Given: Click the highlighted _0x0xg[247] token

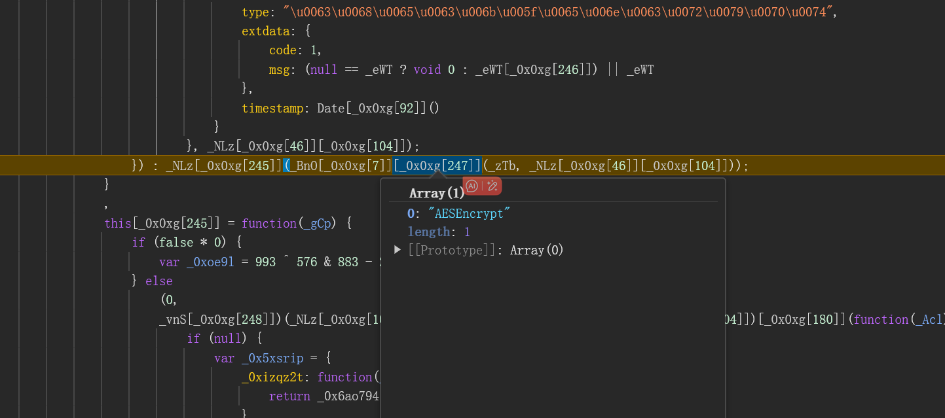Looking at the screenshot, I should point(437,165).
